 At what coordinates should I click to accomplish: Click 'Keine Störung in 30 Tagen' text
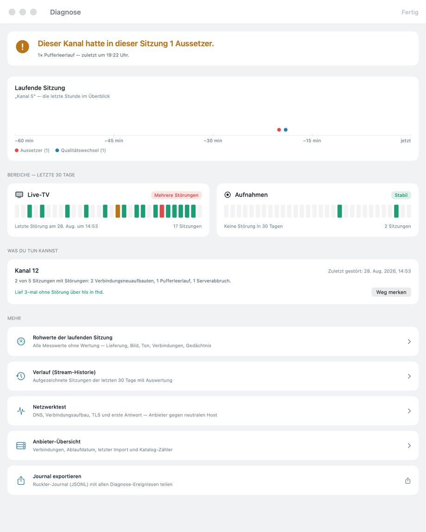tap(253, 226)
